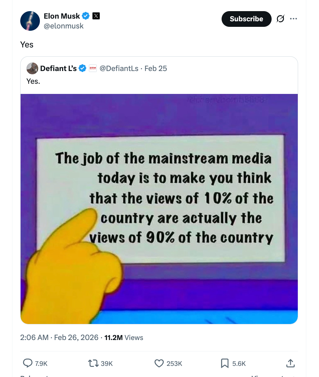Click the Subscribe button
This screenshot has width=319, height=377.
246,19
